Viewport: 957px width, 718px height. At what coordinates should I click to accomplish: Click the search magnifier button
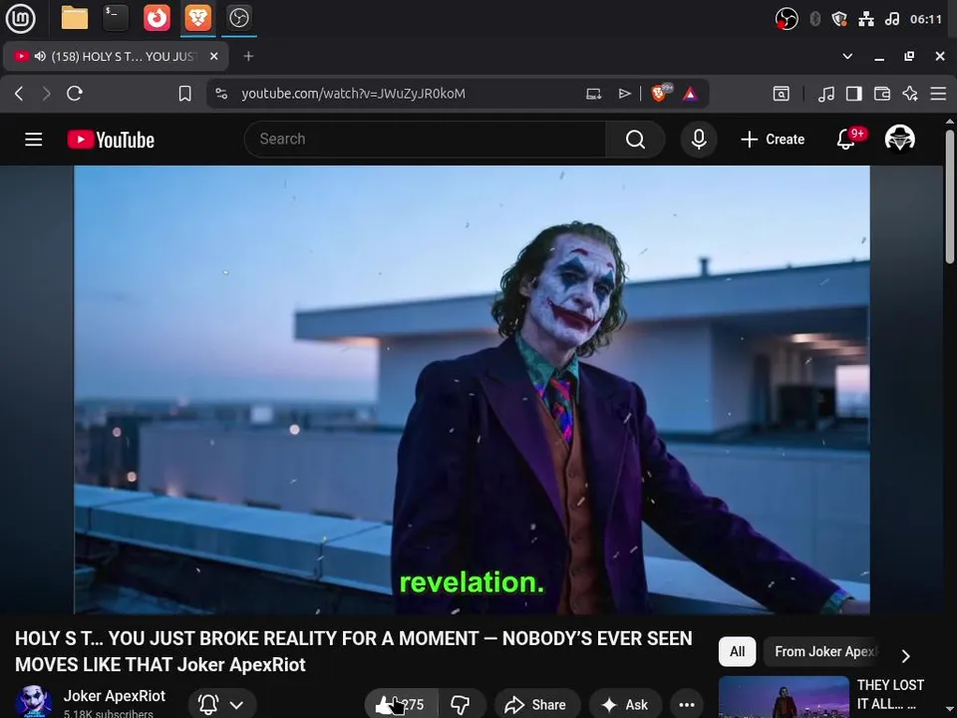pyautogui.click(x=635, y=140)
